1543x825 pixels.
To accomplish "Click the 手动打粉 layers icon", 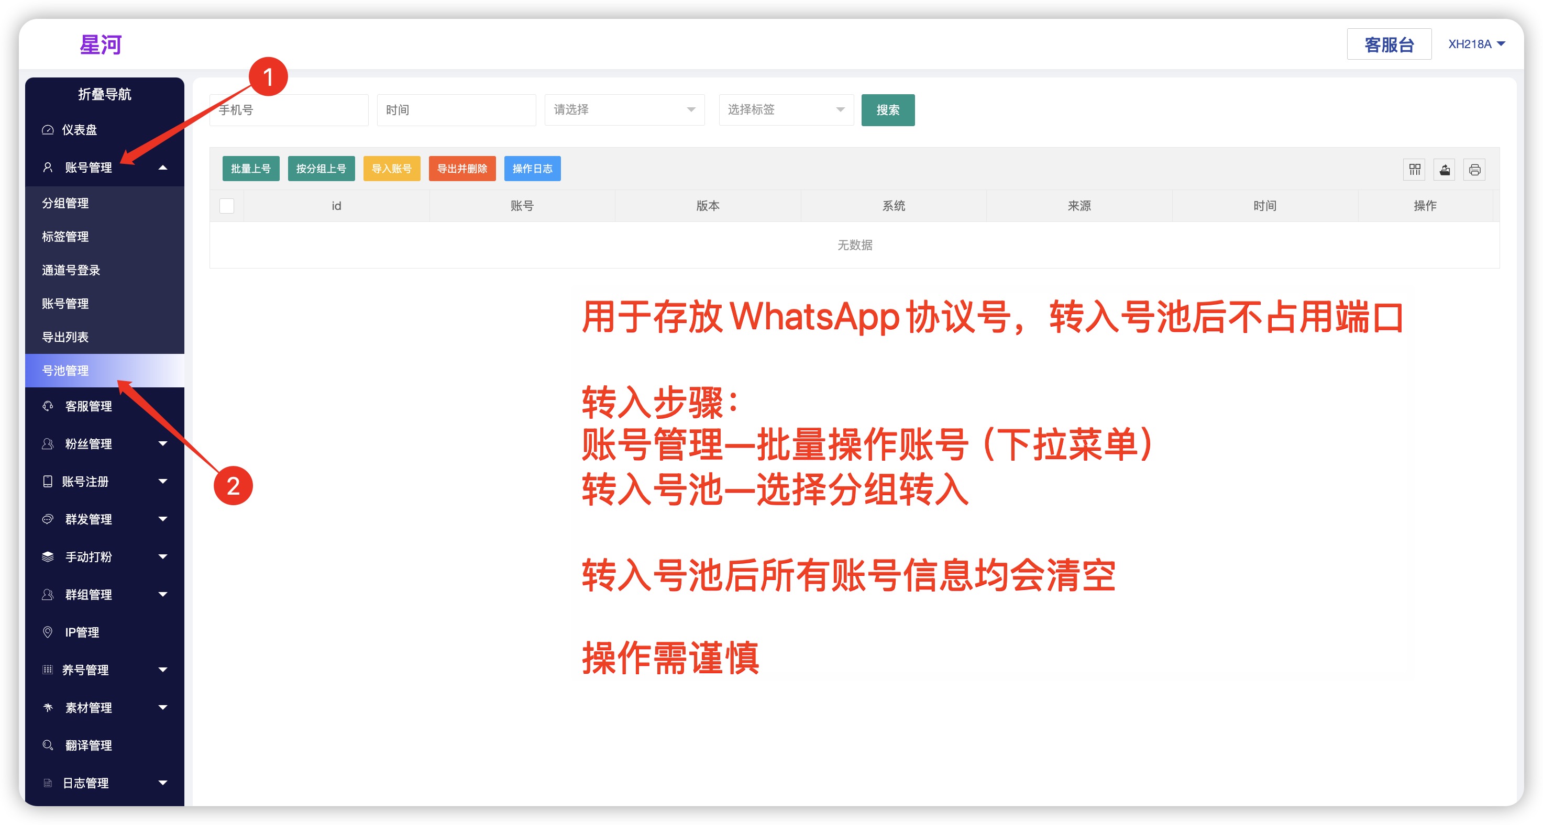I will (x=48, y=556).
